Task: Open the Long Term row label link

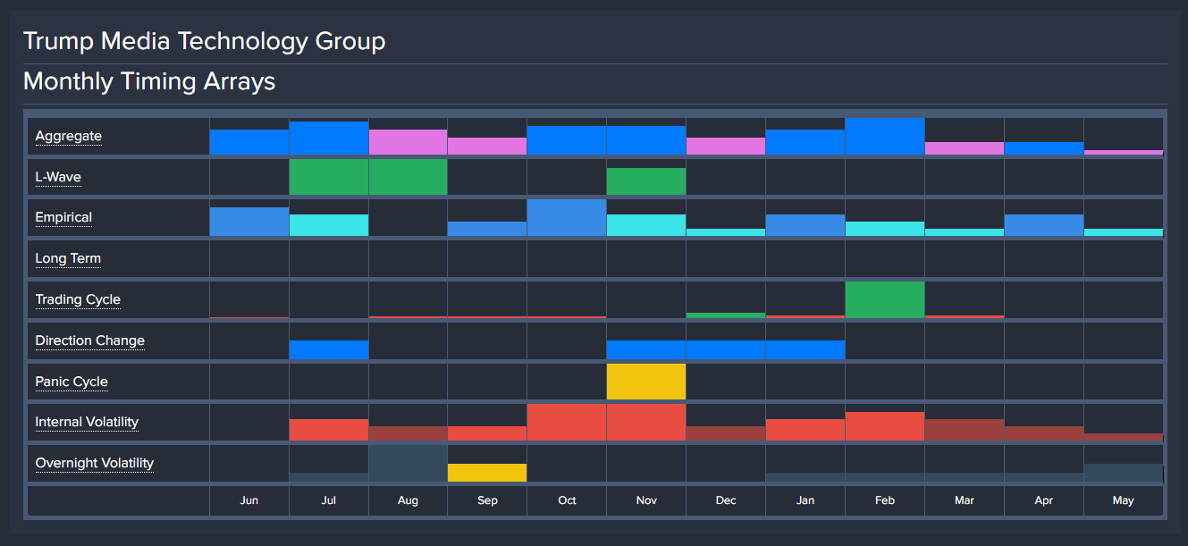Action: 68,258
